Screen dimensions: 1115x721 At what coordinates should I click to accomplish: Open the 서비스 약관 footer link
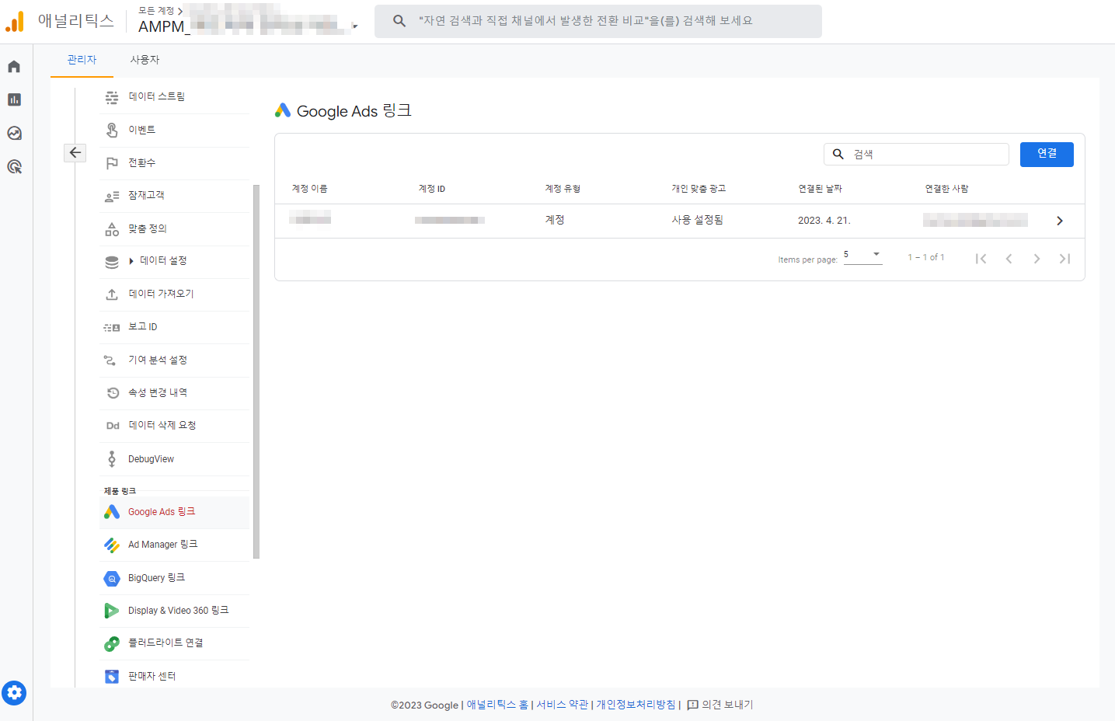tap(562, 705)
